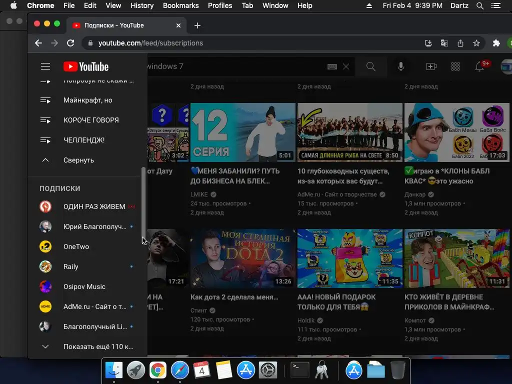The image size is (512, 384).
Task: Open Finder from the Dock
Action: click(x=114, y=370)
